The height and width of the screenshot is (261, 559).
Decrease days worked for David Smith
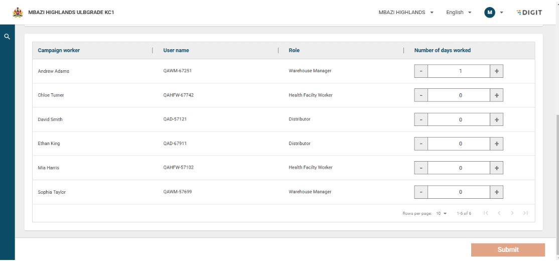coord(421,119)
